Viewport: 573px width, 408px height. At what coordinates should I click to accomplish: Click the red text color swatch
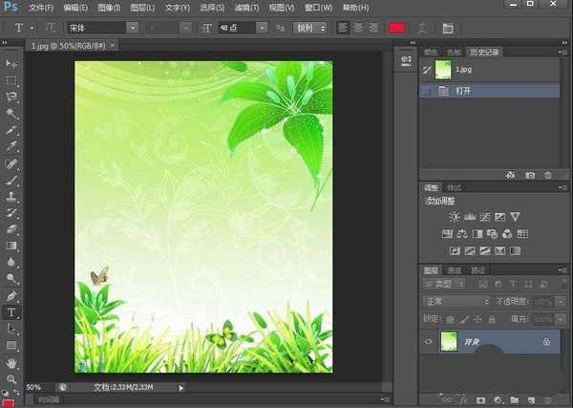point(396,28)
